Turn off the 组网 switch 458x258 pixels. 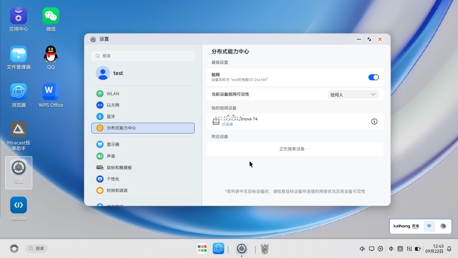(373, 77)
